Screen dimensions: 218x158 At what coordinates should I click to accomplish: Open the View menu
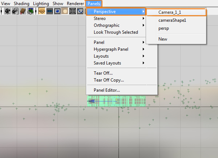tap(5, 4)
